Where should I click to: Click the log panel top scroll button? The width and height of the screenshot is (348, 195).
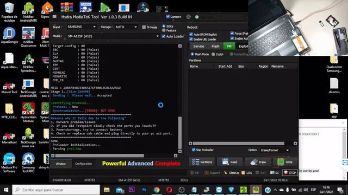click(180, 46)
